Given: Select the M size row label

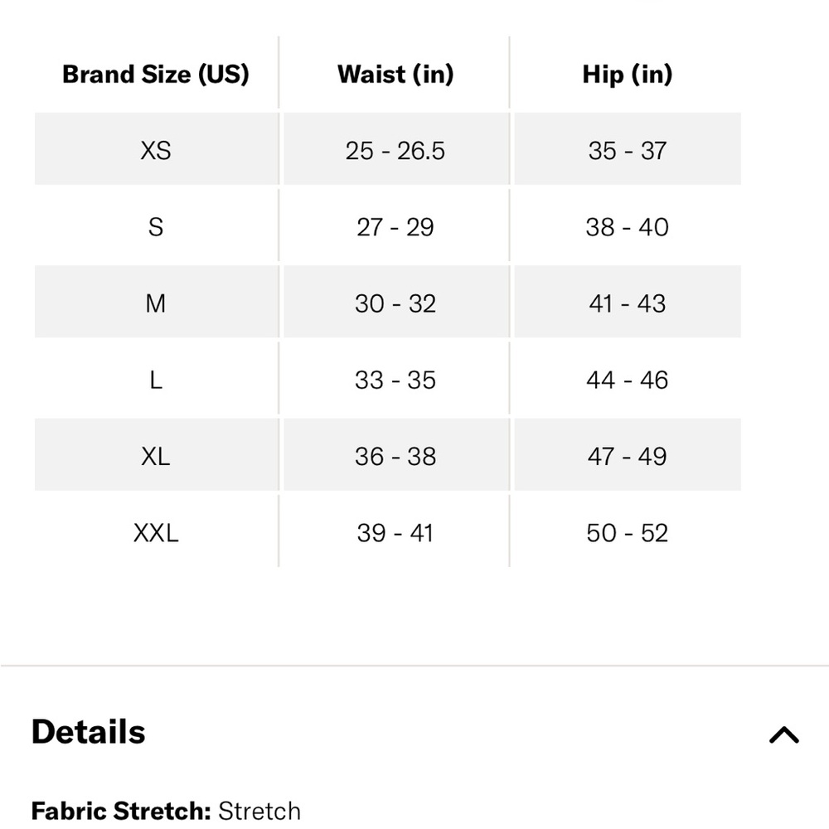Looking at the screenshot, I should (x=156, y=303).
